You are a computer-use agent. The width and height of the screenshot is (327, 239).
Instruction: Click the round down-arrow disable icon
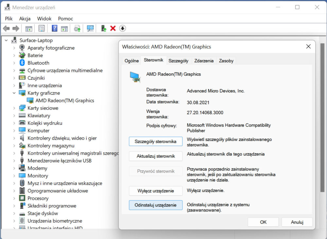[x=122, y=28]
